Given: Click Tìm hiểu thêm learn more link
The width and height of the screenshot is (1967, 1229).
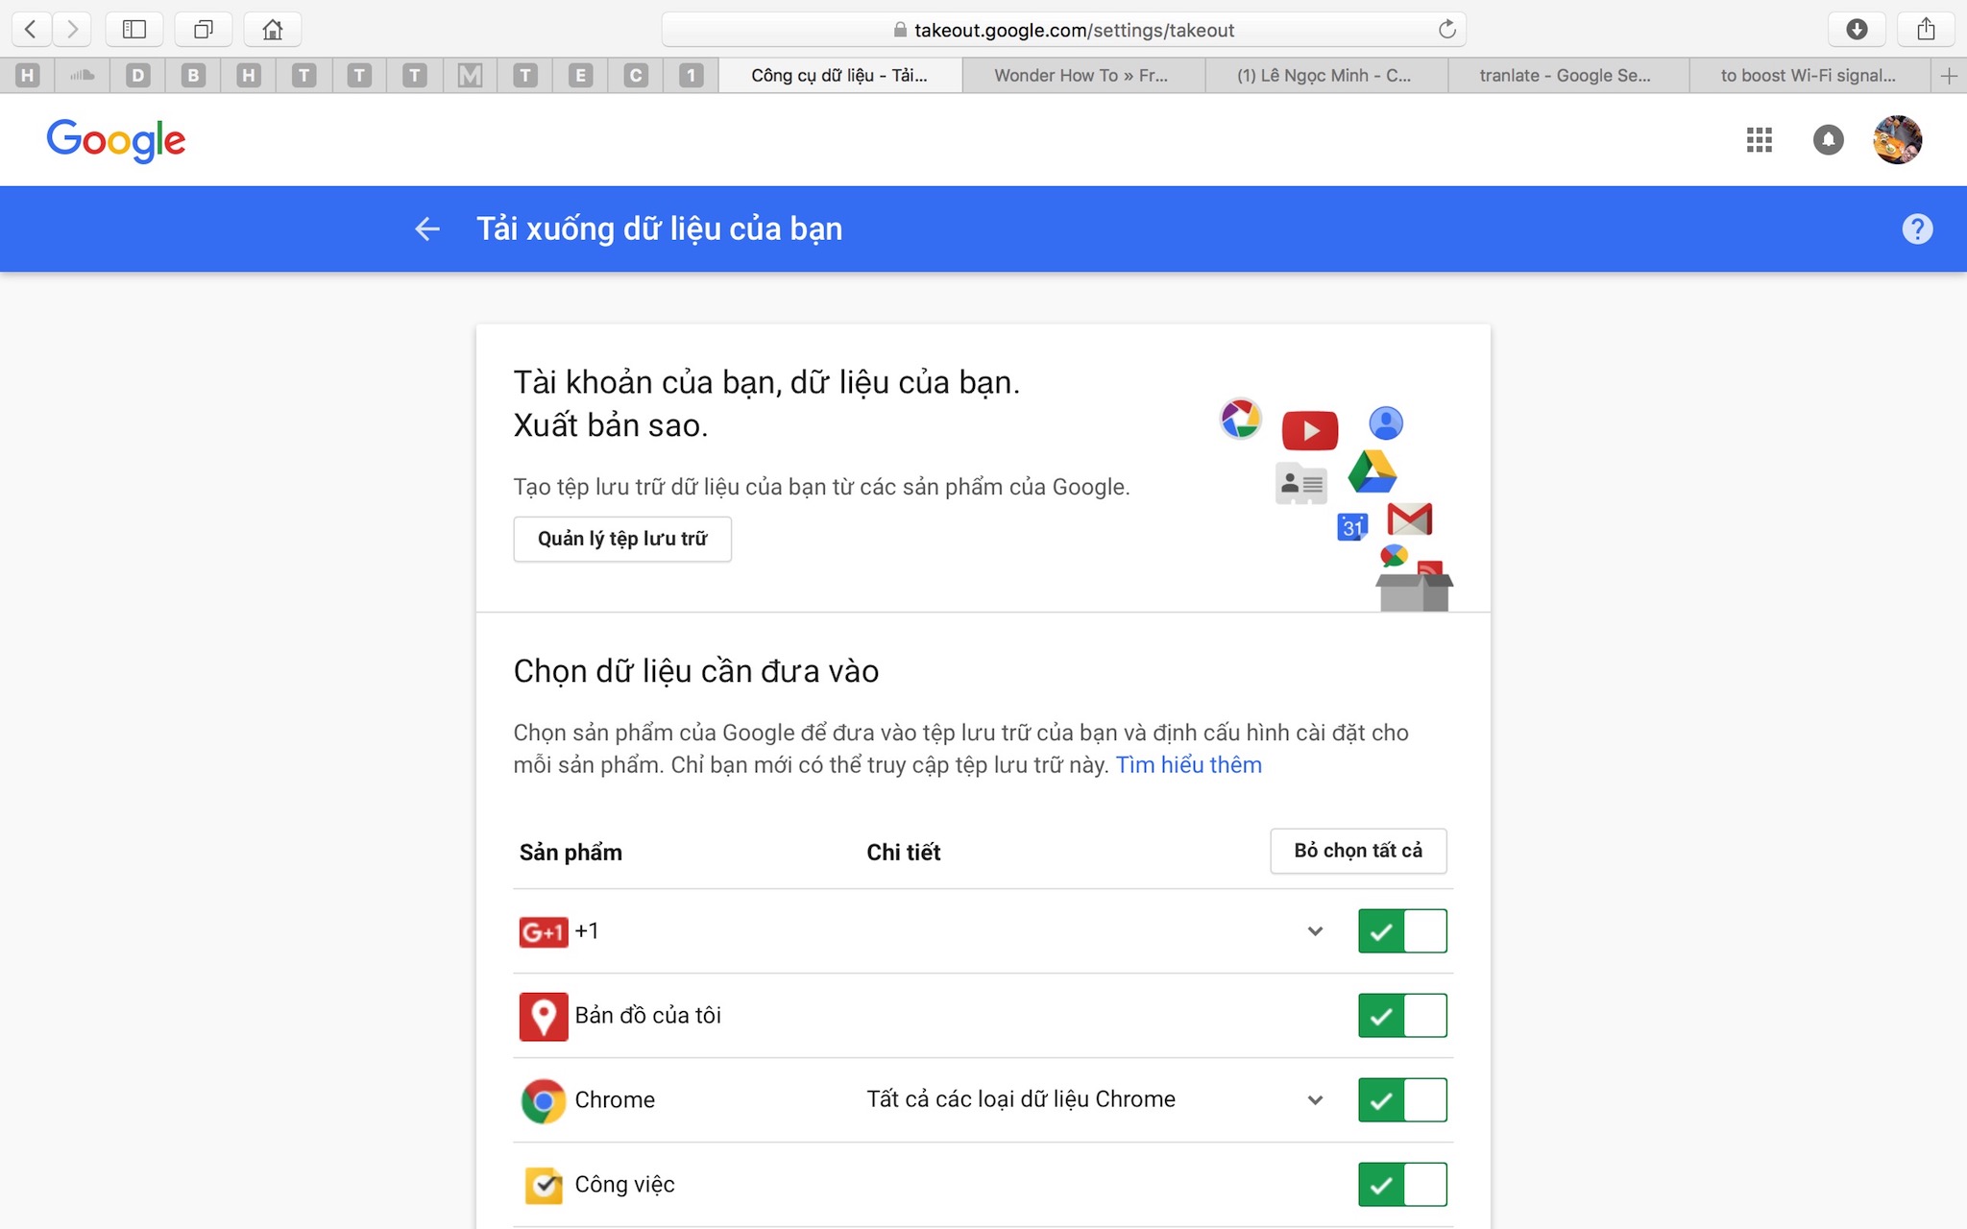Looking at the screenshot, I should point(1188,764).
